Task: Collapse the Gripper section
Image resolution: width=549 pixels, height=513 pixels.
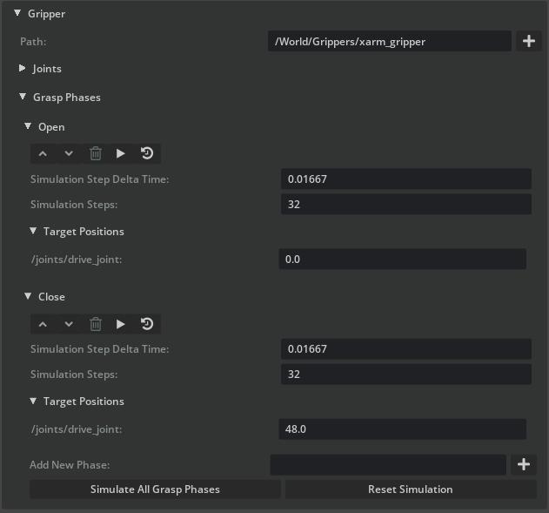Action: (x=17, y=14)
